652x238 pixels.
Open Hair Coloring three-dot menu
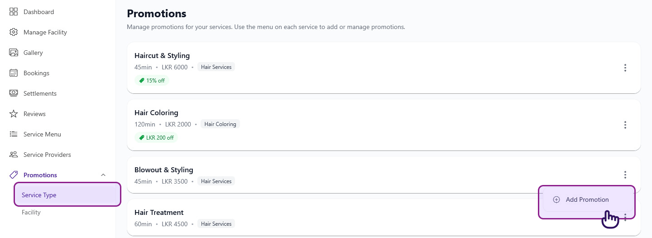[625, 125]
